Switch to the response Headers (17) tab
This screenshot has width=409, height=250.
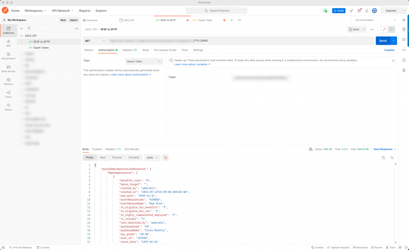coord(113,149)
